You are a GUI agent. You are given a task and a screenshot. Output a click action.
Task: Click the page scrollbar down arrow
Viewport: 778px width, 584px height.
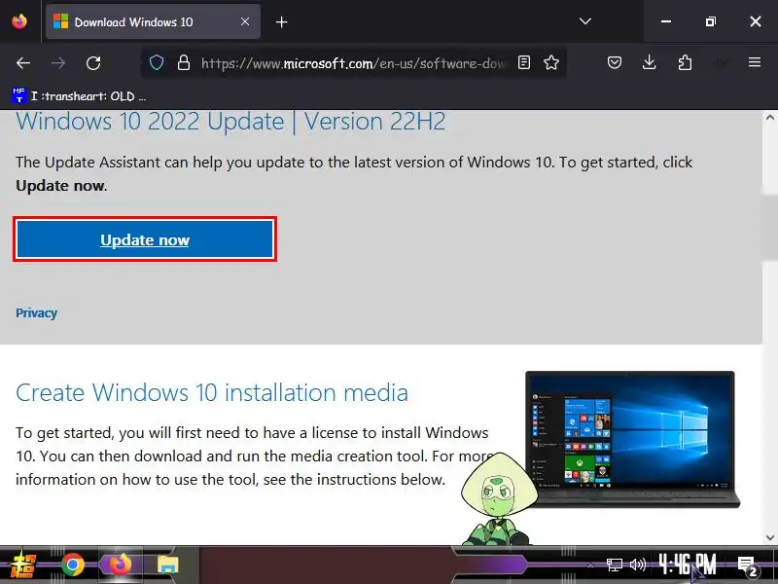[x=769, y=537]
